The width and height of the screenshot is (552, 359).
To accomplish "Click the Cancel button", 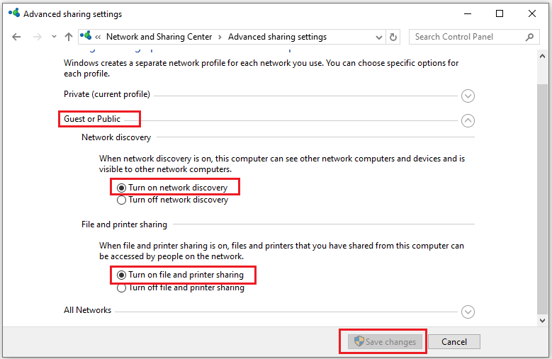I will point(454,342).
